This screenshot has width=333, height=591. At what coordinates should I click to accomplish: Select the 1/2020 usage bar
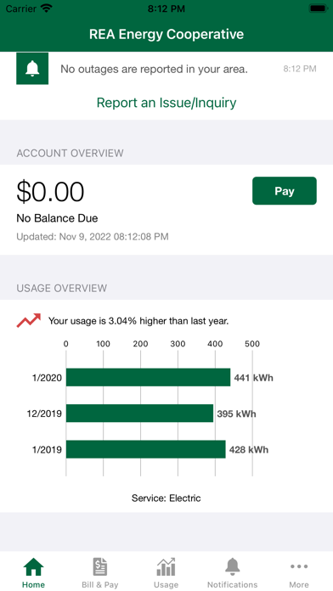(x=148, y=377)
